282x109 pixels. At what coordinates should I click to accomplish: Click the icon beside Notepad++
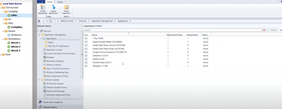(x=86, y=66)
